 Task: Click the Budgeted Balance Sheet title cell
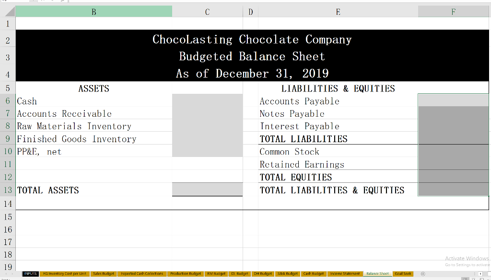pyautogui.click(x=252, y=56)
